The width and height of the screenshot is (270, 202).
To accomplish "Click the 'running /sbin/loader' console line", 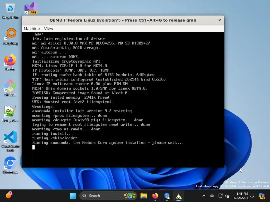I will [x=55, y=138].
